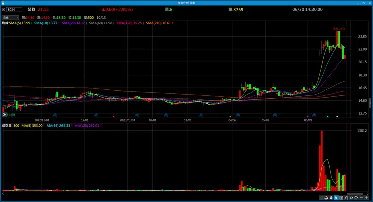373x202 pixels.
Task: Click monthly marker right of 06/01
Action: (x=314, y=115)
